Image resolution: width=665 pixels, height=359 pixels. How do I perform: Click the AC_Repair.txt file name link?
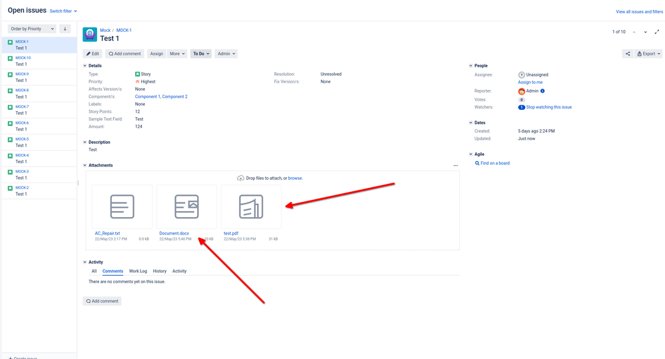[x=107, y=233]
